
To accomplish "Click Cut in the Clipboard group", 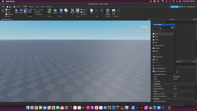I will click(x=7, y=12).
